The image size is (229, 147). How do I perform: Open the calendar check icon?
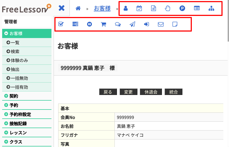(x=139, y=8)
